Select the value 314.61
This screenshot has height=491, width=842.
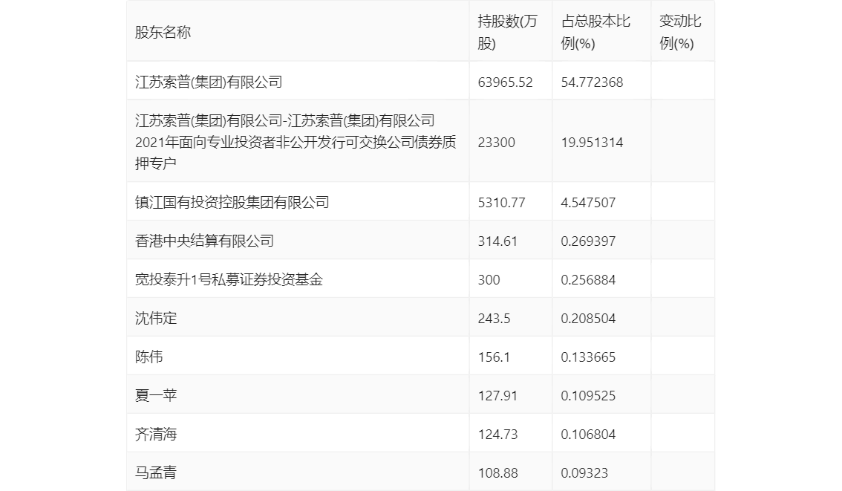point(497,241)
